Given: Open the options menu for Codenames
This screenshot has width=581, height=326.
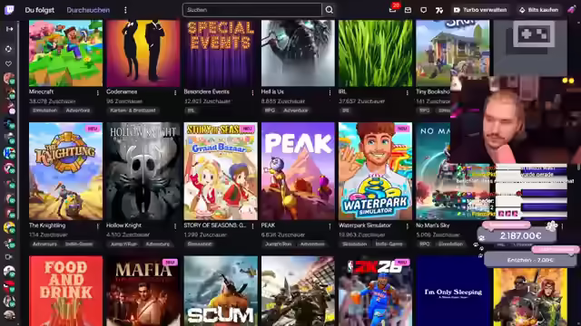Looking at the screenshot, I should [x=175, y=92].
